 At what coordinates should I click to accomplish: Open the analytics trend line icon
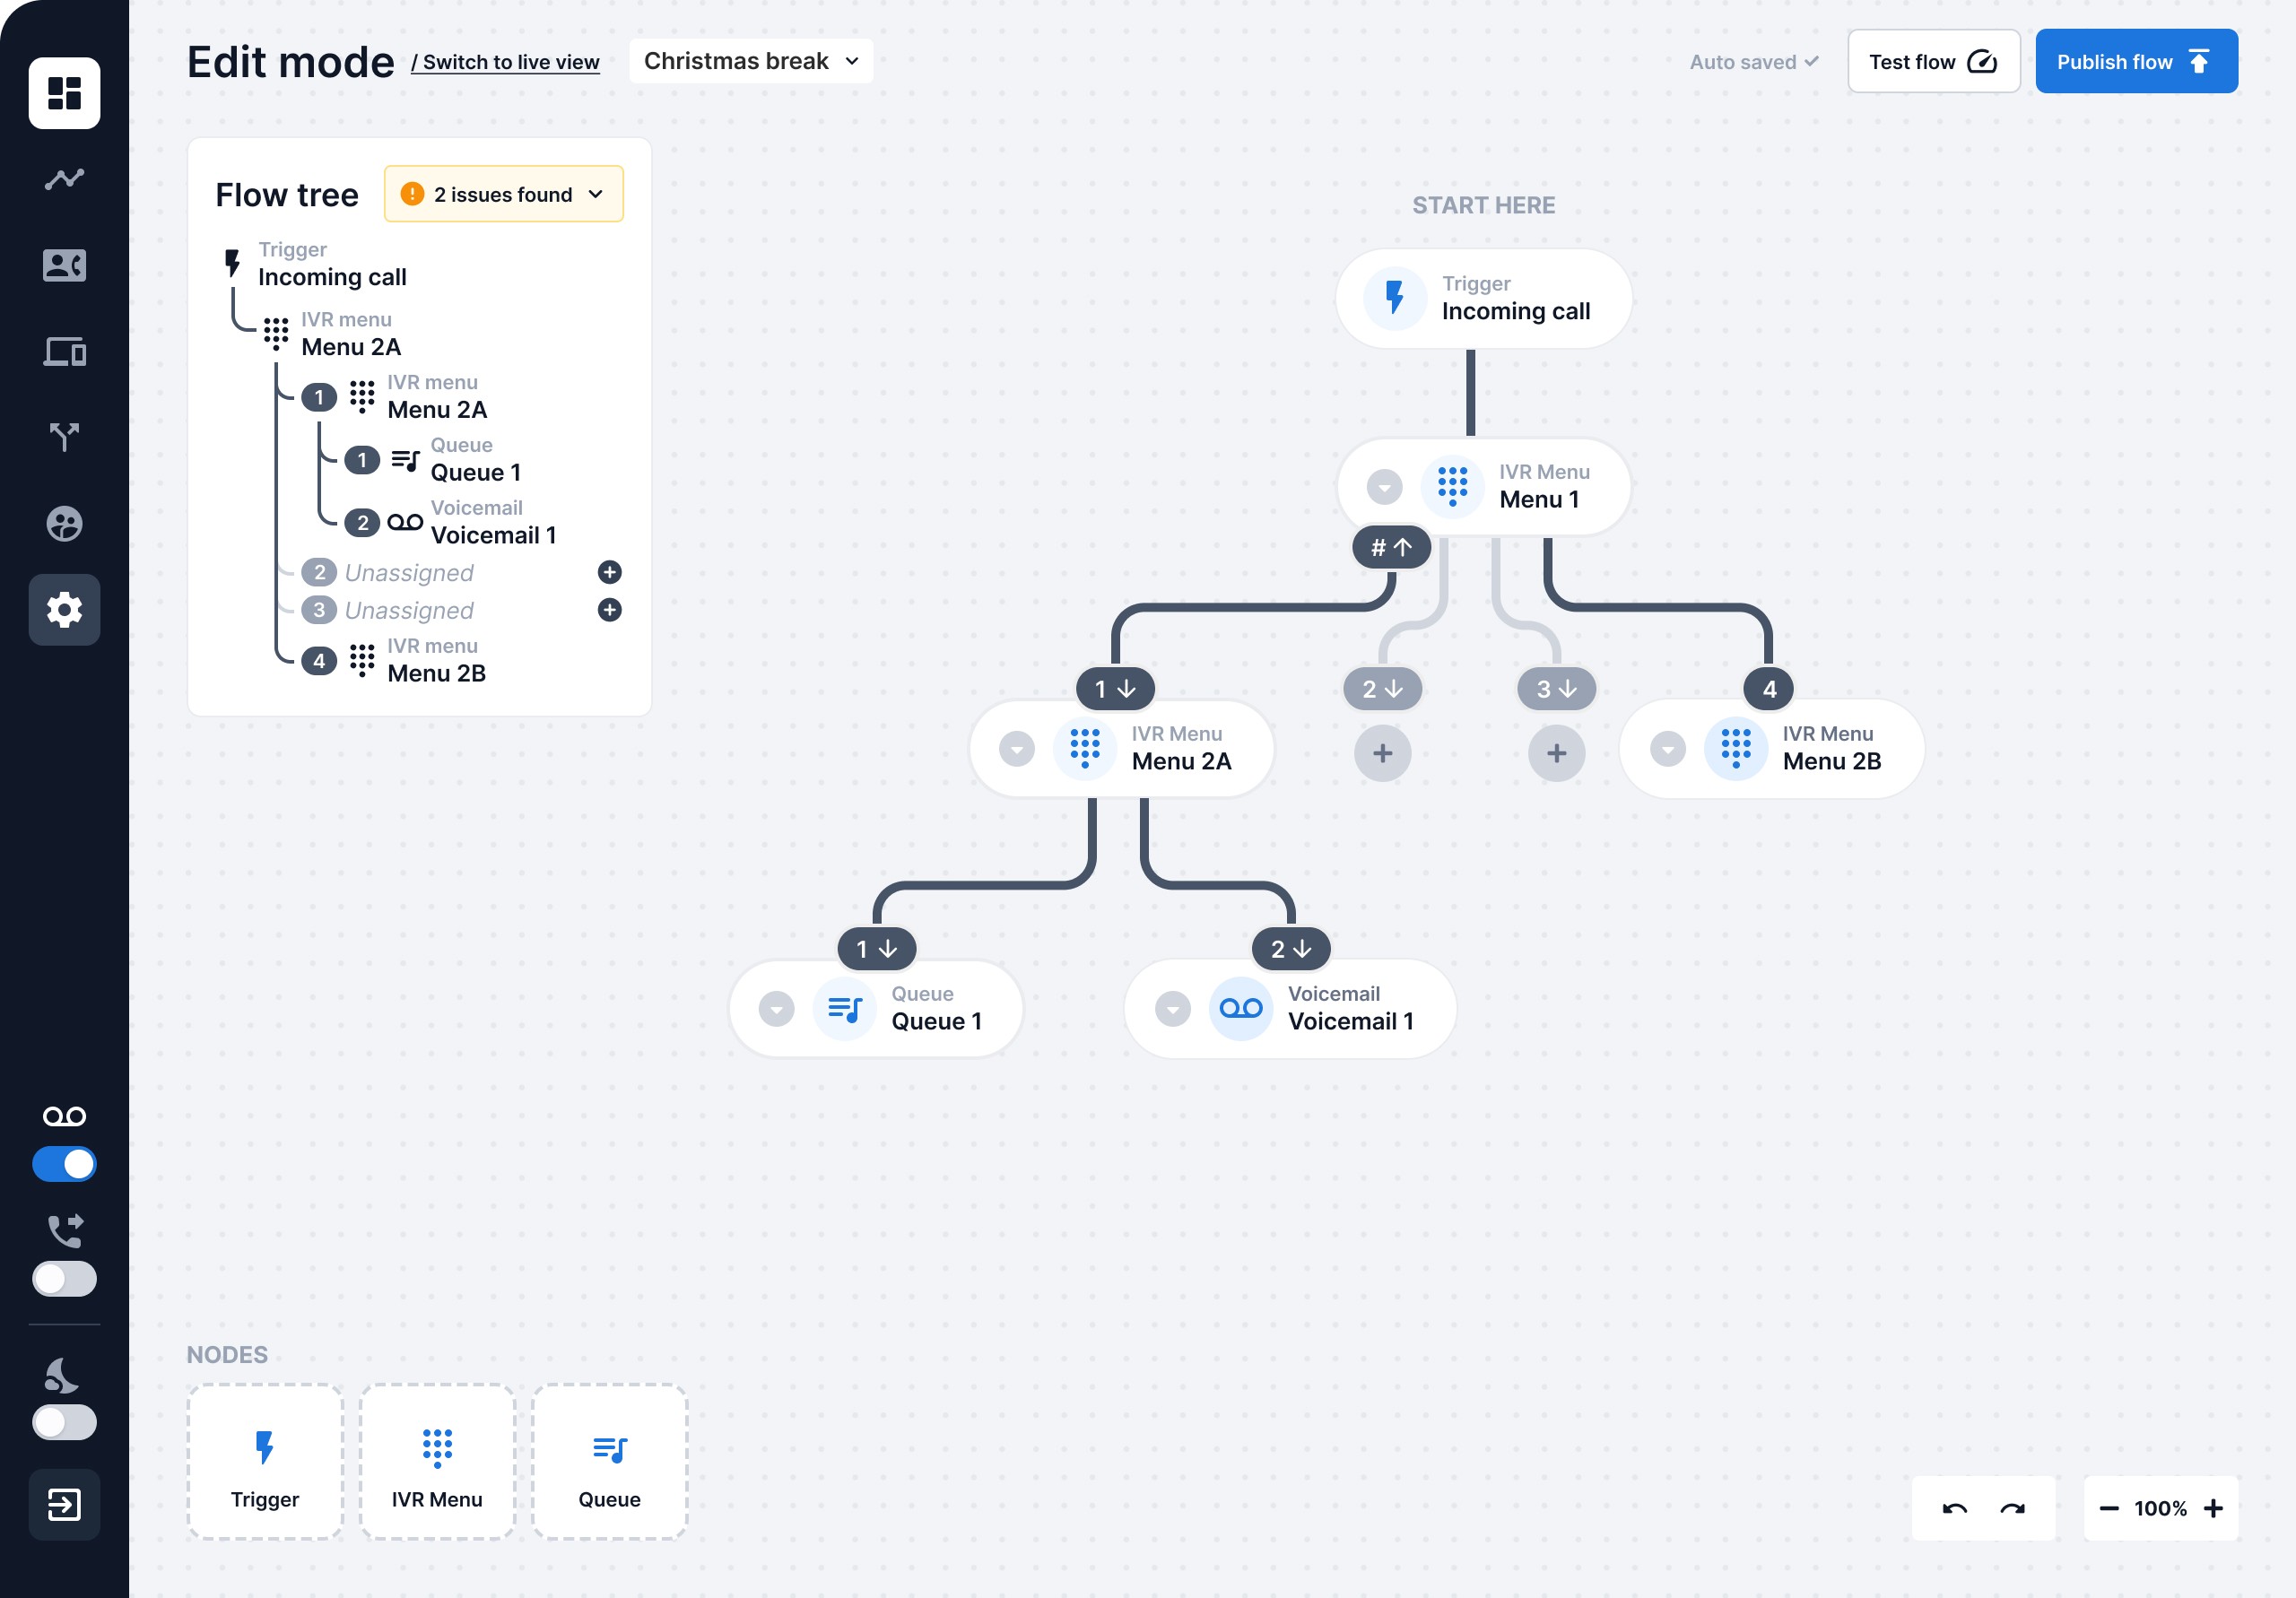tap(64, 179)
